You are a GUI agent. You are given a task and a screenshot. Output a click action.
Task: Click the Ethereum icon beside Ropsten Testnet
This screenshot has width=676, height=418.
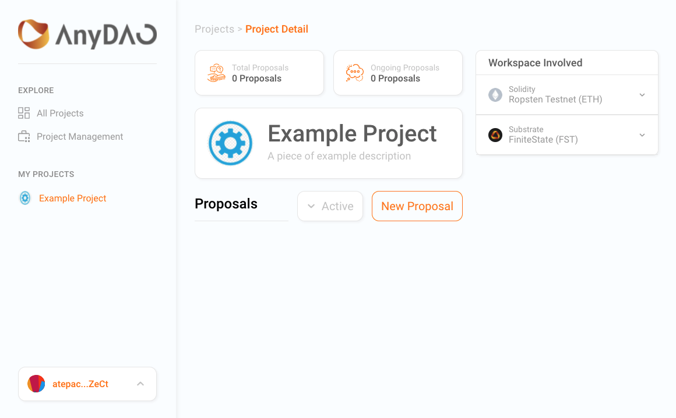pyautogui.click(x=495, y=95)
